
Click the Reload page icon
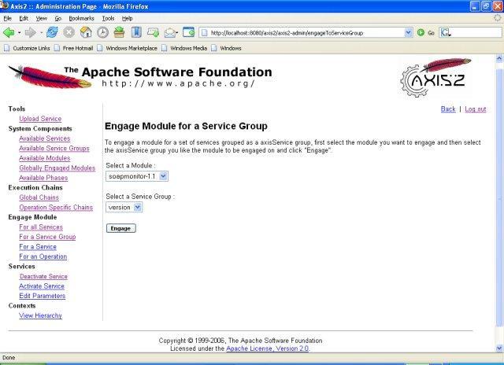pos(53,32)
